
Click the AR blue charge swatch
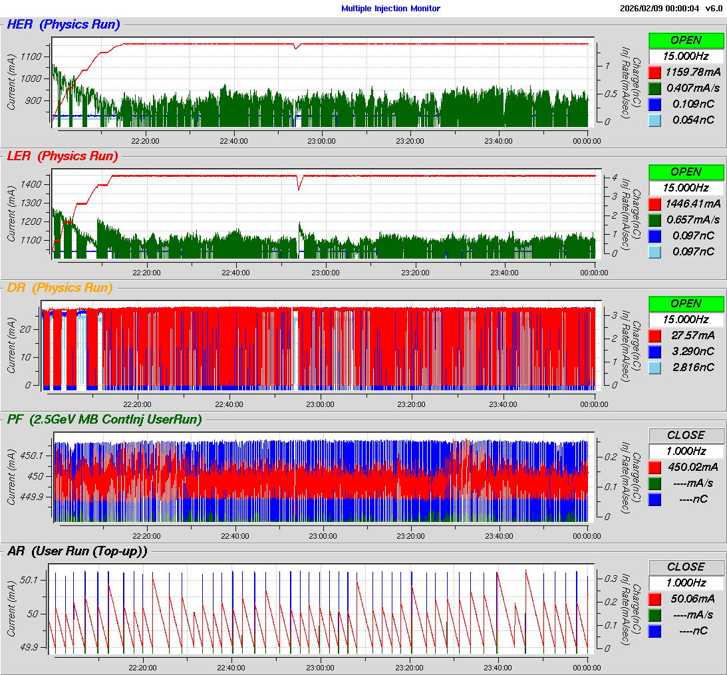(654, 630)
